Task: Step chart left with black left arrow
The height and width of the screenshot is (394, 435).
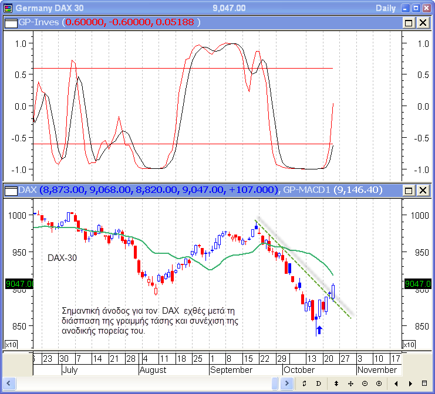Action: (x=396, y=383)
